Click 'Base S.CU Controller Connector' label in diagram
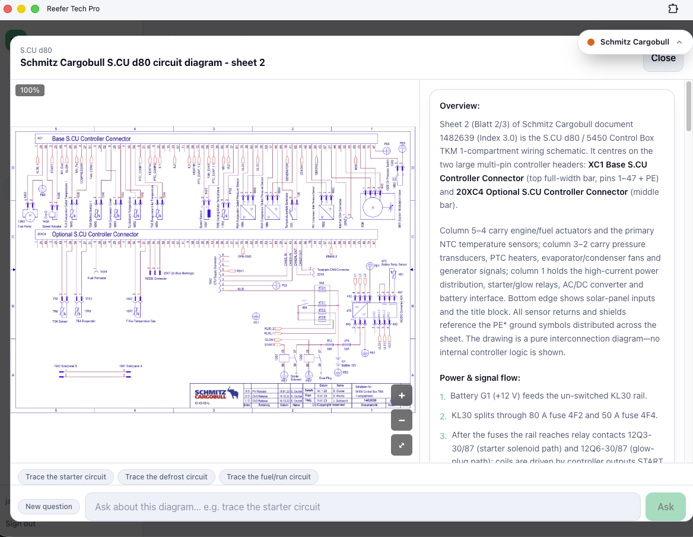 coord(91,139)
